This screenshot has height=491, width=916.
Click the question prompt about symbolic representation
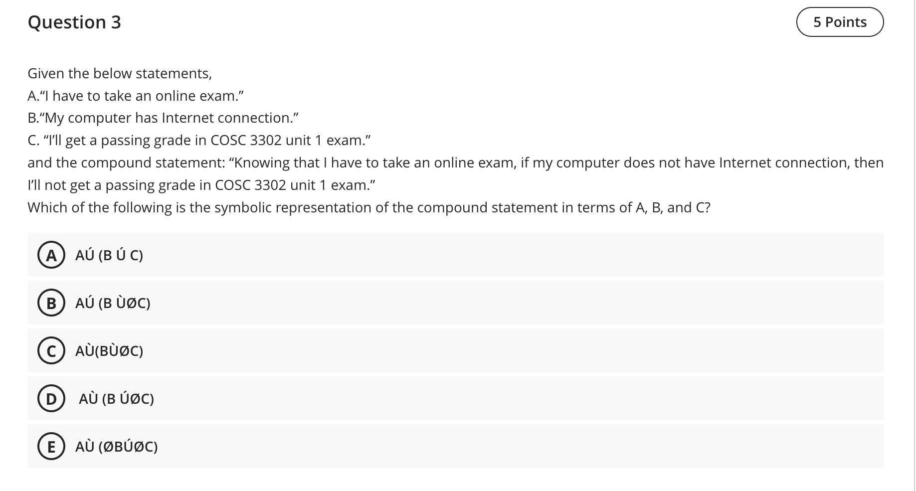[x=369, y=207]
